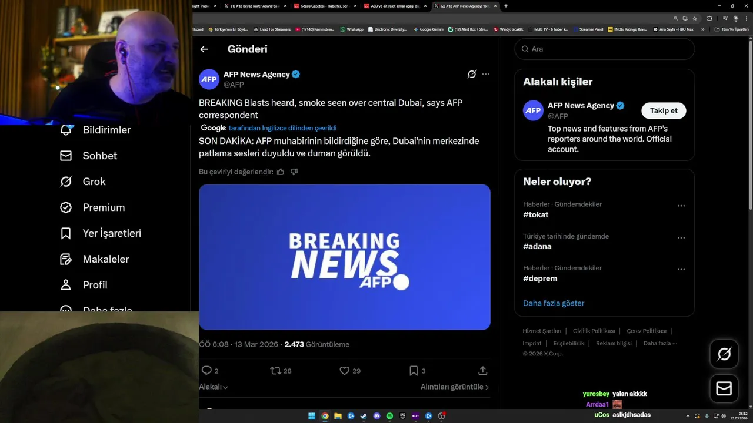Click Daha fazla göster under trends

(554, 303)
